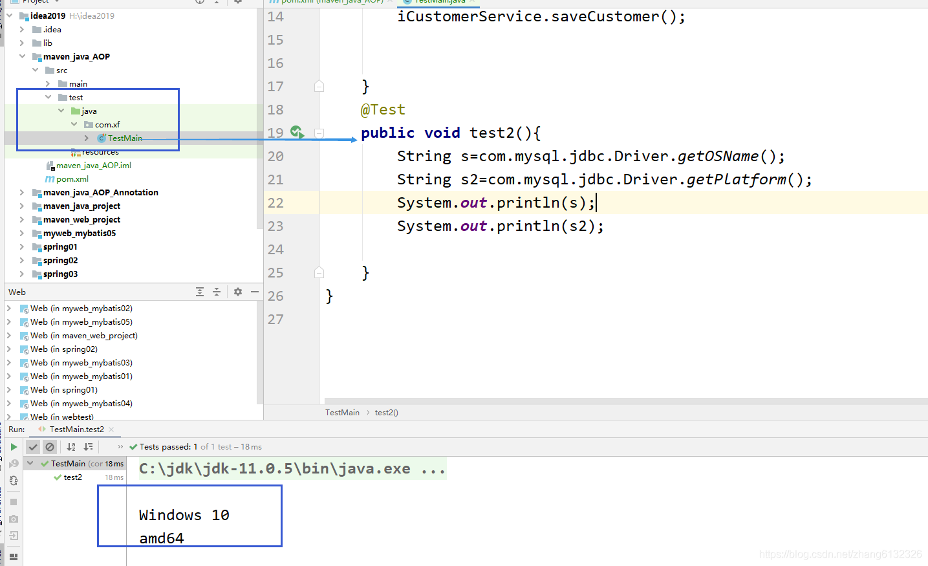
Task: Click run gutter icon beside line 19
Action: coord(297,132)
